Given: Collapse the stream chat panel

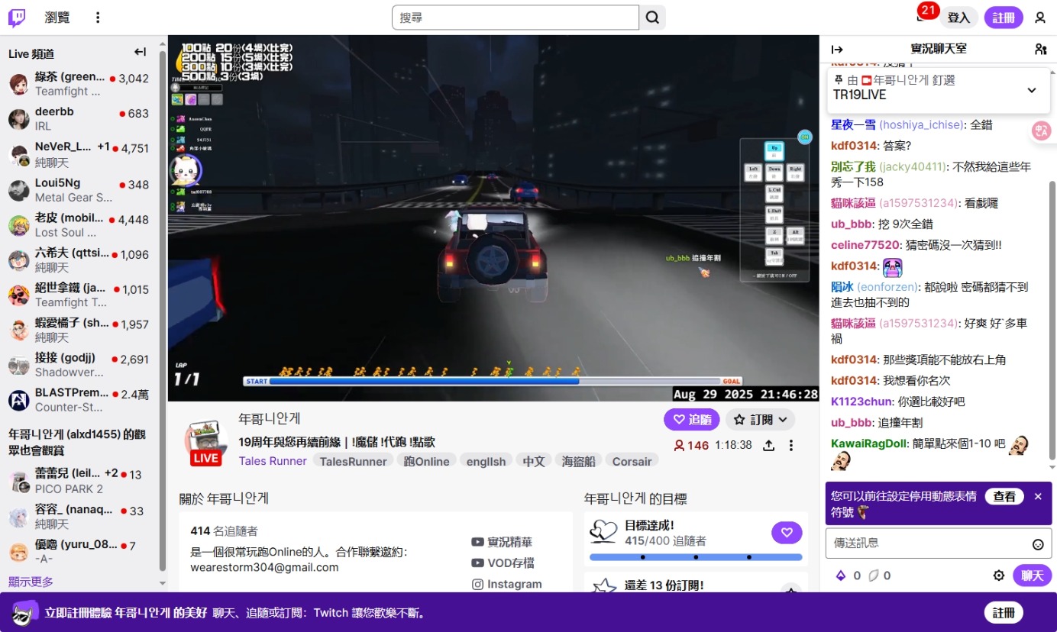Looking at the screenshot, I should [837, 49].
